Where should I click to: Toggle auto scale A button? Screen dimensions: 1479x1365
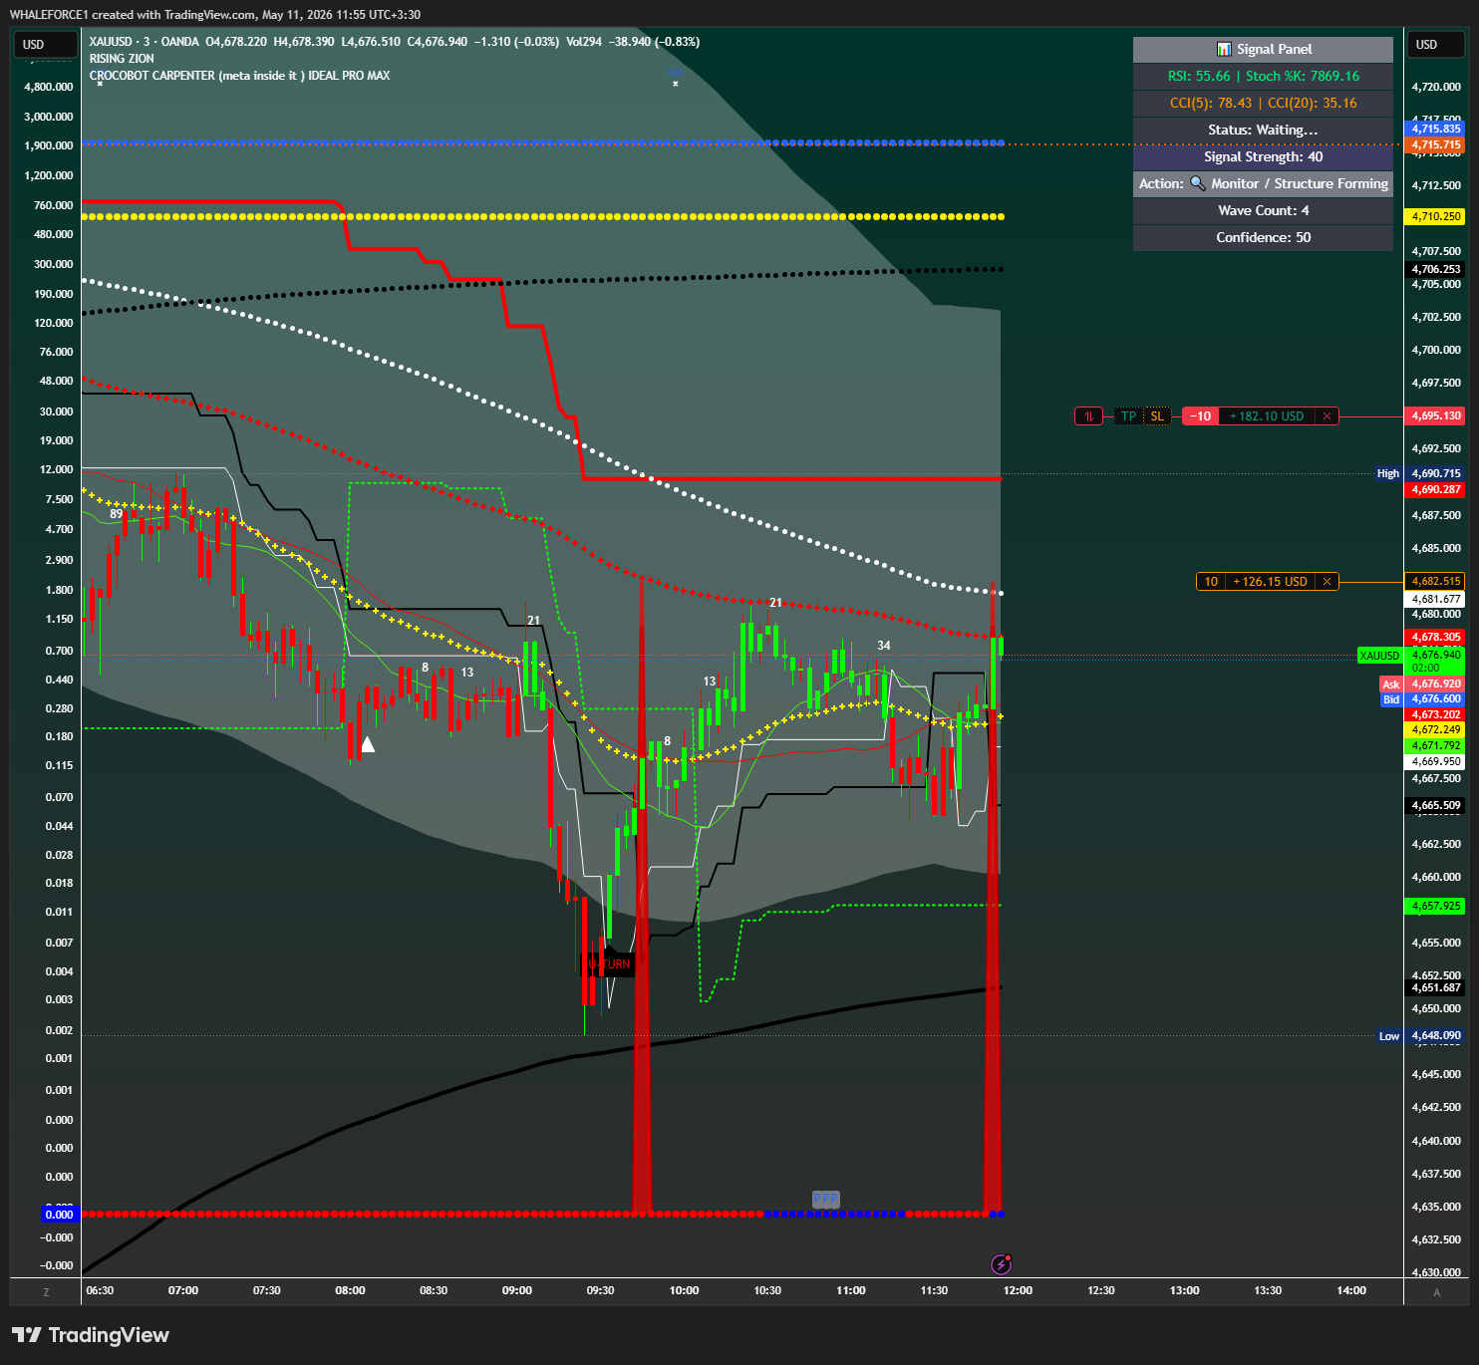tap(1436, 1292)
